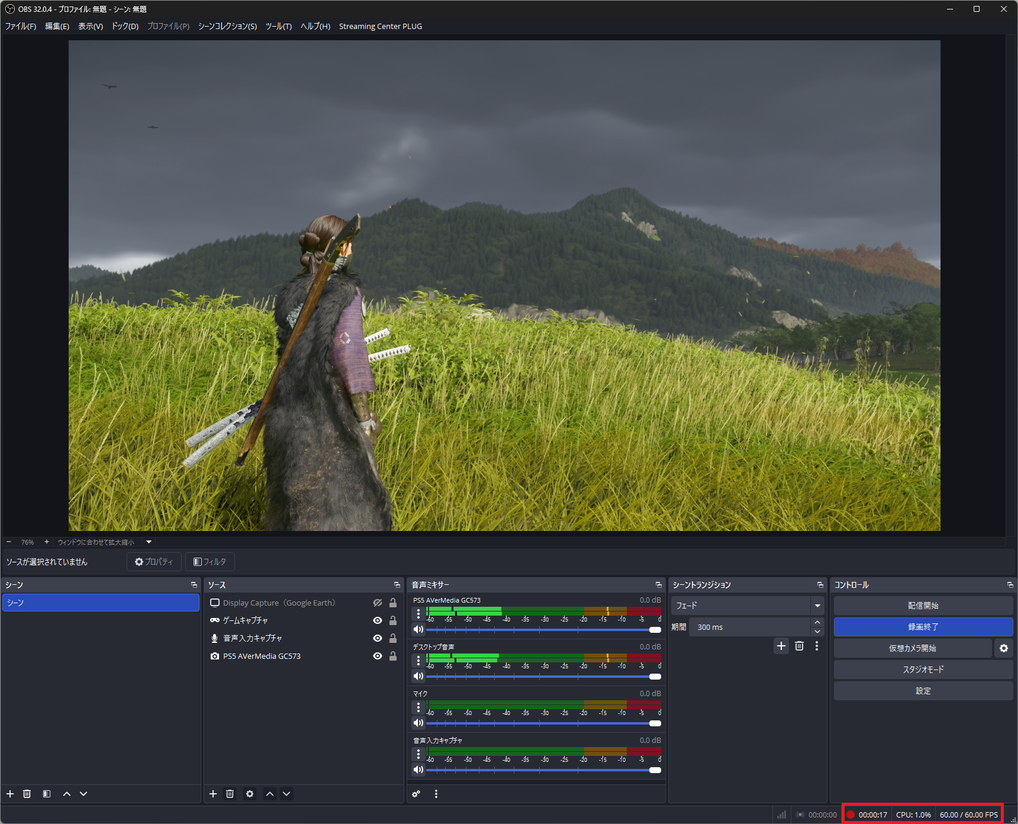1018x824 pixels.
Task: Show the hidden Display Capture source
Action: [377, 603]
